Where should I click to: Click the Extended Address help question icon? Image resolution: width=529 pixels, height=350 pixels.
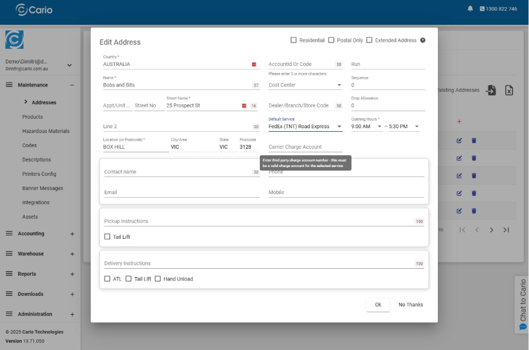[423, 41]
